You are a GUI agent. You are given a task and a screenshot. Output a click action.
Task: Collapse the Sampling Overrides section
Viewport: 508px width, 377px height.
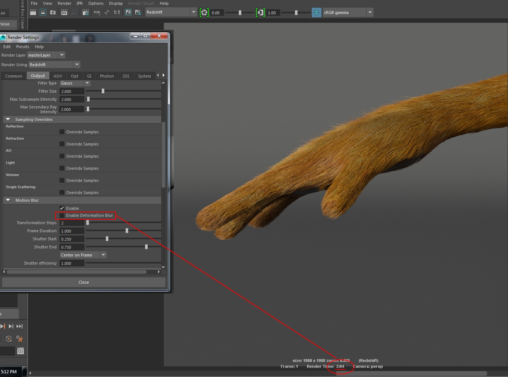pyautogui.click(x=8, y=119)
